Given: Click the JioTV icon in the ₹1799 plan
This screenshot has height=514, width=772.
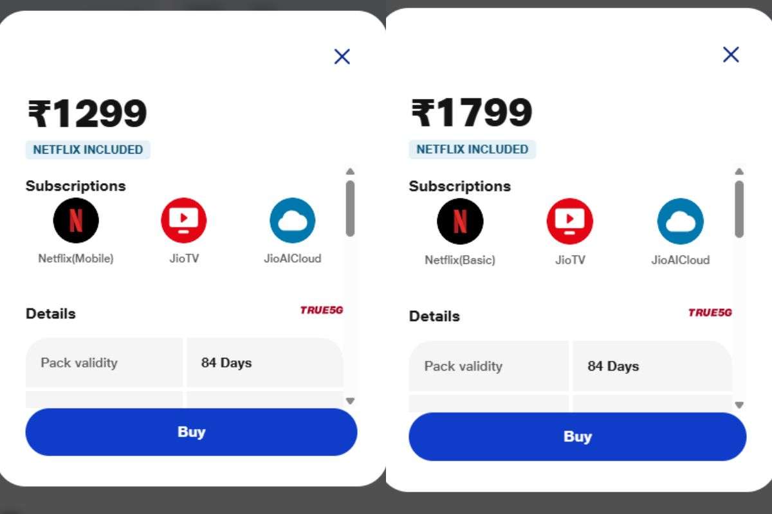Looking at the screenshot, I should pos(569,221).
